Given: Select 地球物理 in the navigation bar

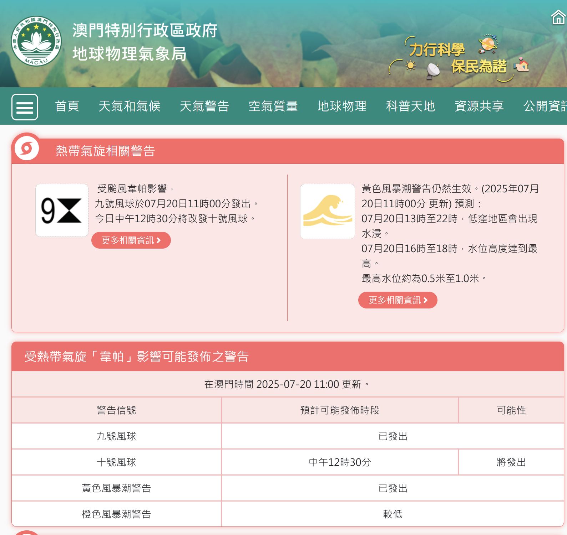Looking at the screenshot, I should [342, 106].
